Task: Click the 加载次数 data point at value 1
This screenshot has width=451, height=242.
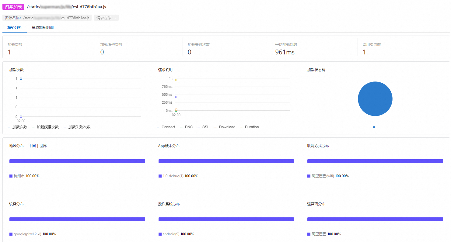Action: 21,79
